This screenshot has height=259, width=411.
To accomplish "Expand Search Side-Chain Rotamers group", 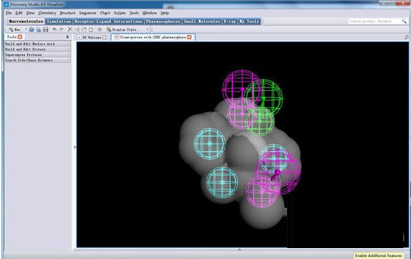I will (38, 60).
